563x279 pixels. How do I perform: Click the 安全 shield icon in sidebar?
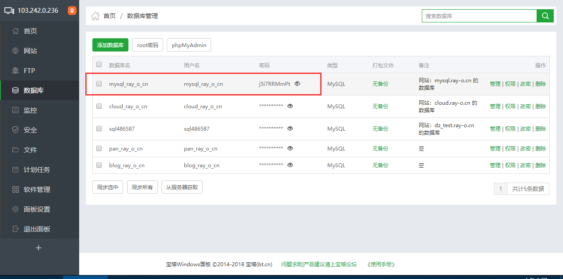point(15,130)
